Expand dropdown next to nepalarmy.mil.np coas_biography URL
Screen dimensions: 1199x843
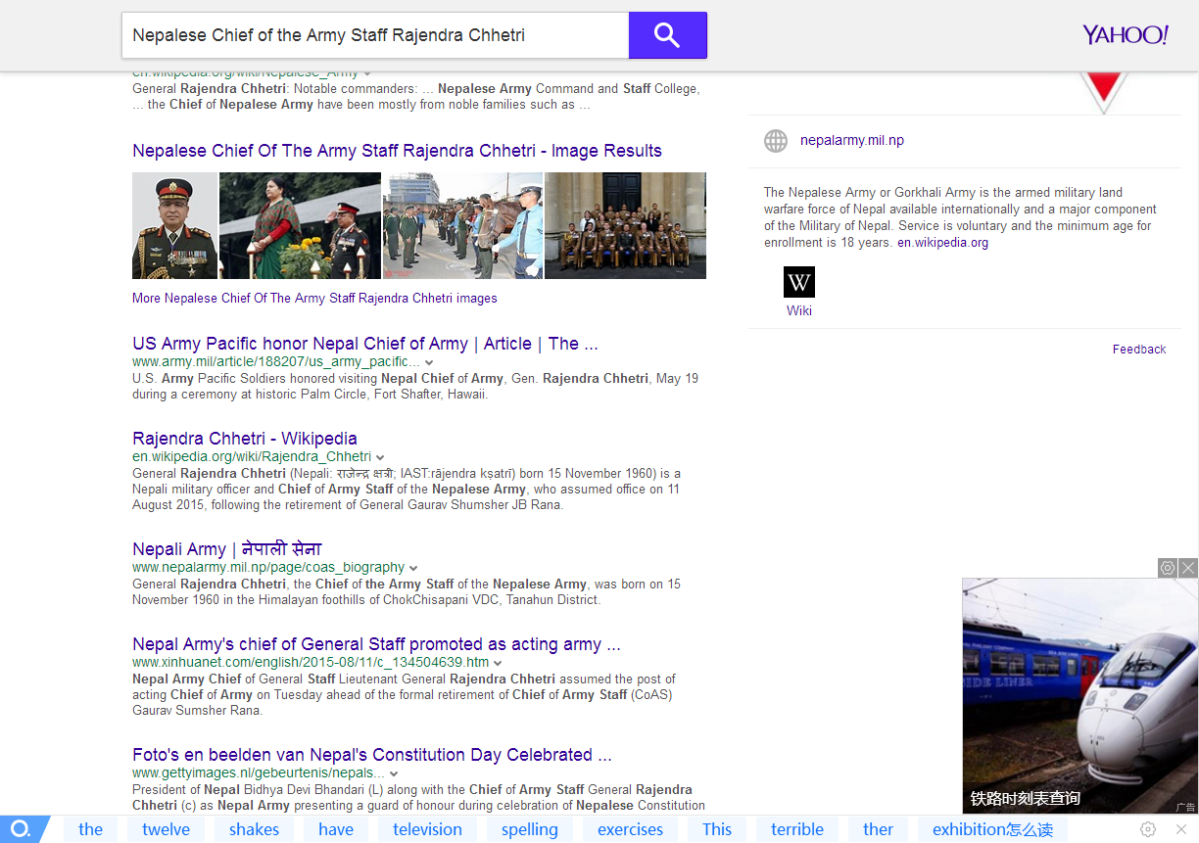point(413,568)
